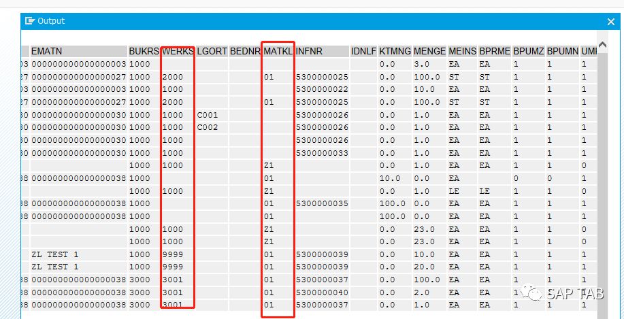Click the scrollbar up arrow
This screenshot has height=319, width=624.
click(602, 44)
